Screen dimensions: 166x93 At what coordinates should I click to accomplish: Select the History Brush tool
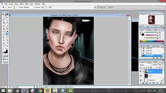point(7,29)
